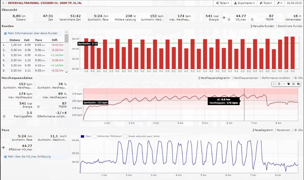Viewport: 304px width, 180px height.
Task: Go to the previous activity with left arrow
Action: coord(3,3)
